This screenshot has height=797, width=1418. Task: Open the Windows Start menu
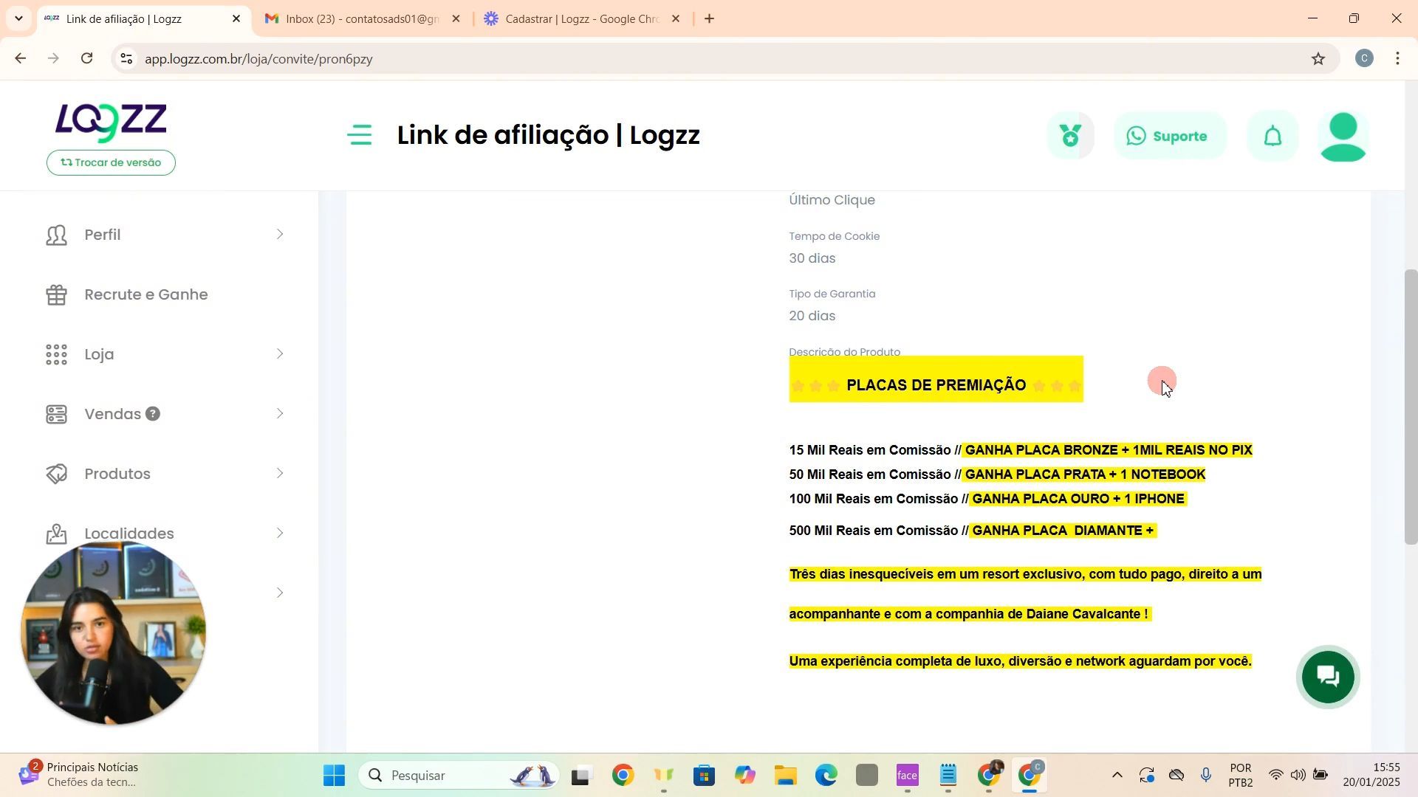pyautogui.click(x=334, y=776)
